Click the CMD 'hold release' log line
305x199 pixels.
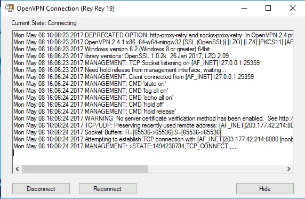[x=95, y=112]
